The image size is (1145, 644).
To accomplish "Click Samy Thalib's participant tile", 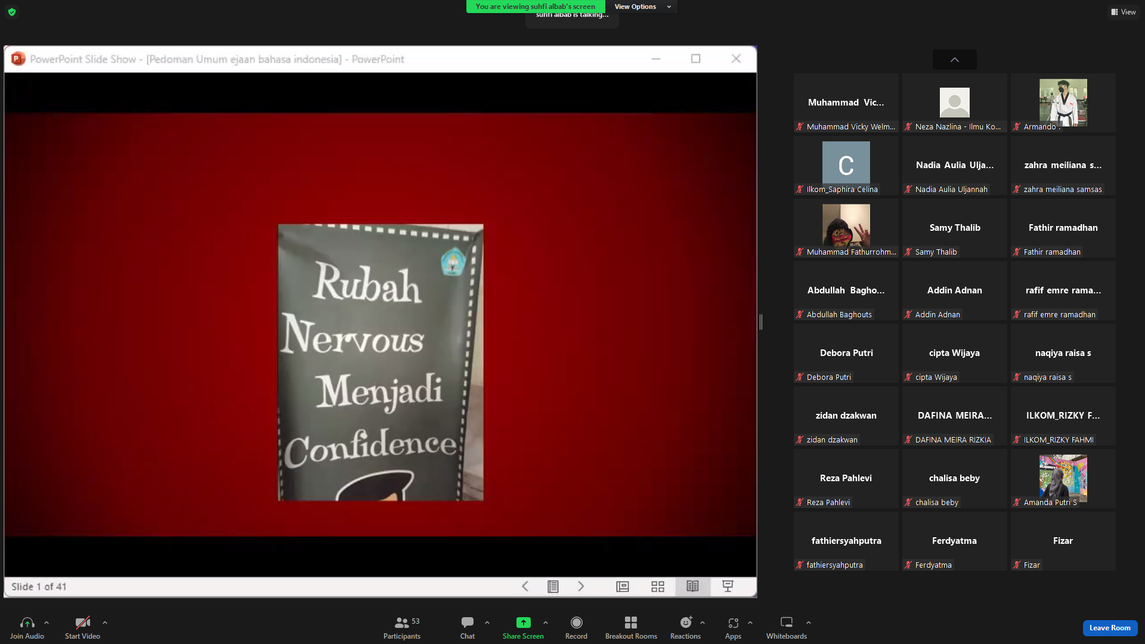I will [954, 228].
